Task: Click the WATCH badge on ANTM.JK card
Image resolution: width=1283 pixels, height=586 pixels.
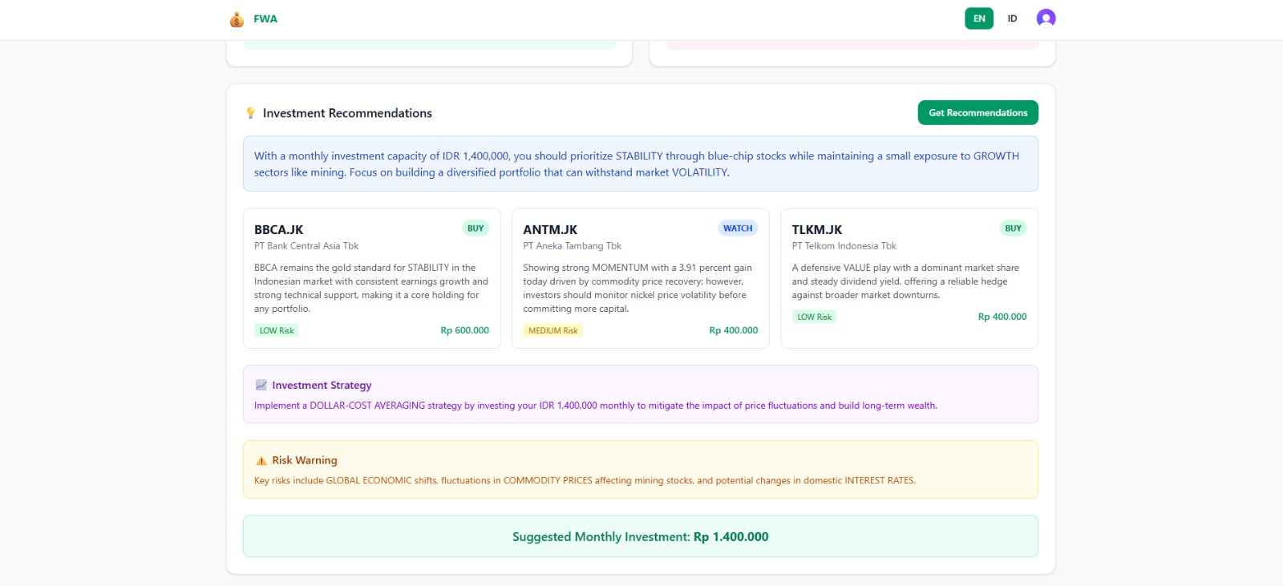Action: click(738, 228)
